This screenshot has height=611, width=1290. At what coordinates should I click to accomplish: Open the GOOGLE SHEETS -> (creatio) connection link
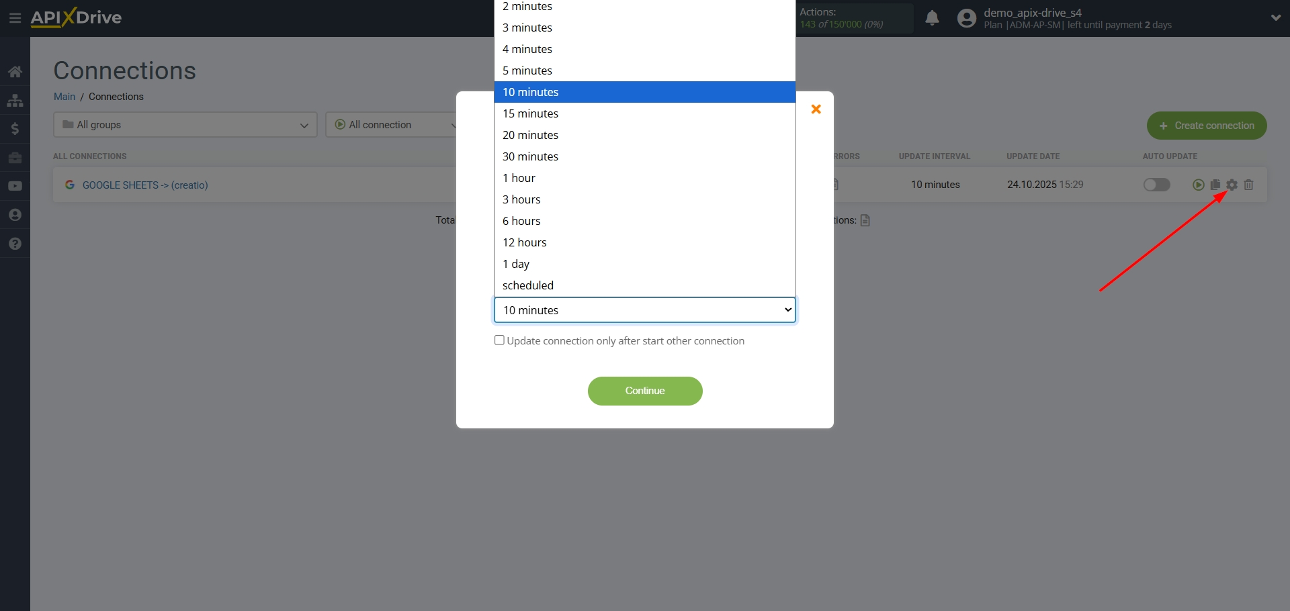[x=145, y=185]
